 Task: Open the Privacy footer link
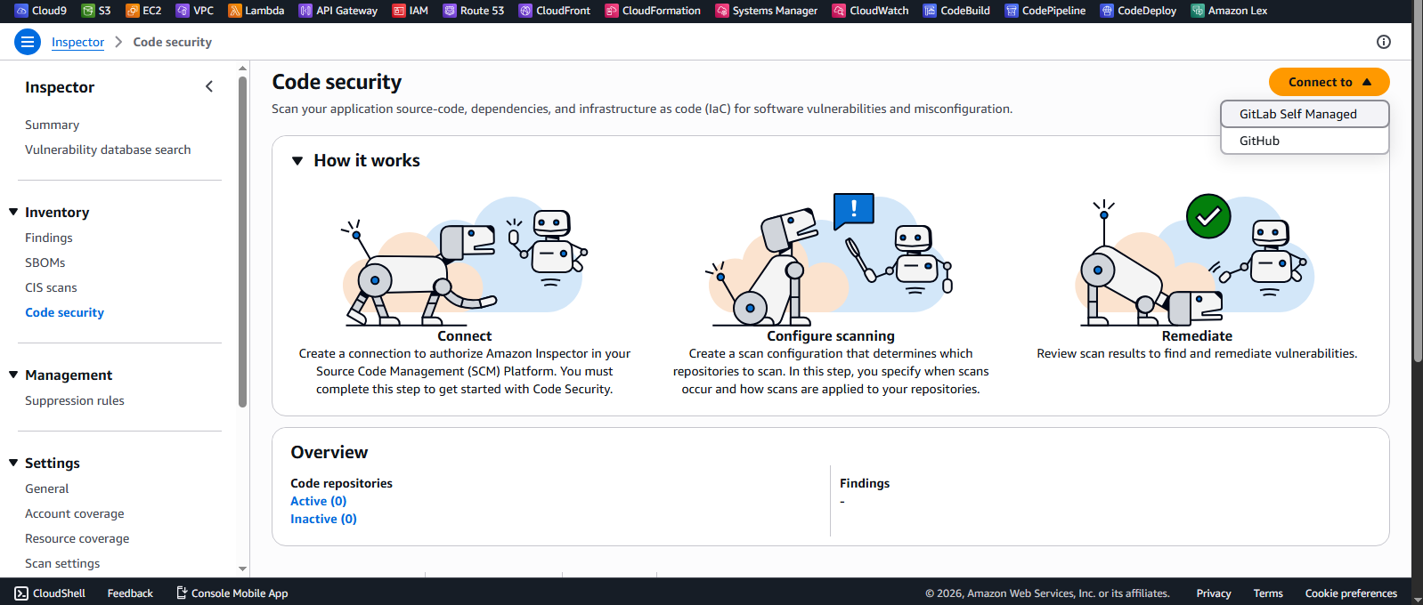(x=1214, y=593)
